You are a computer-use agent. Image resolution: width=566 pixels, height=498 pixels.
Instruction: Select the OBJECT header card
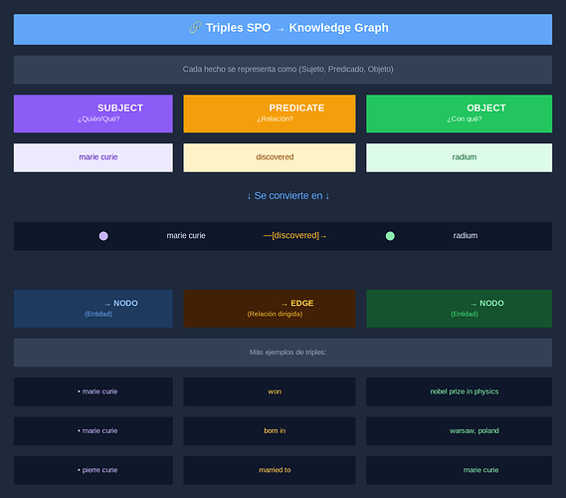click(460, 114)
